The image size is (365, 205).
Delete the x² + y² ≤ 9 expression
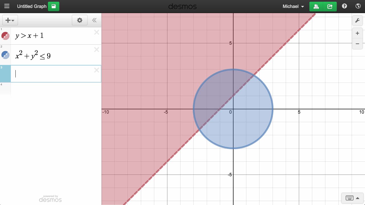[97, 50]
